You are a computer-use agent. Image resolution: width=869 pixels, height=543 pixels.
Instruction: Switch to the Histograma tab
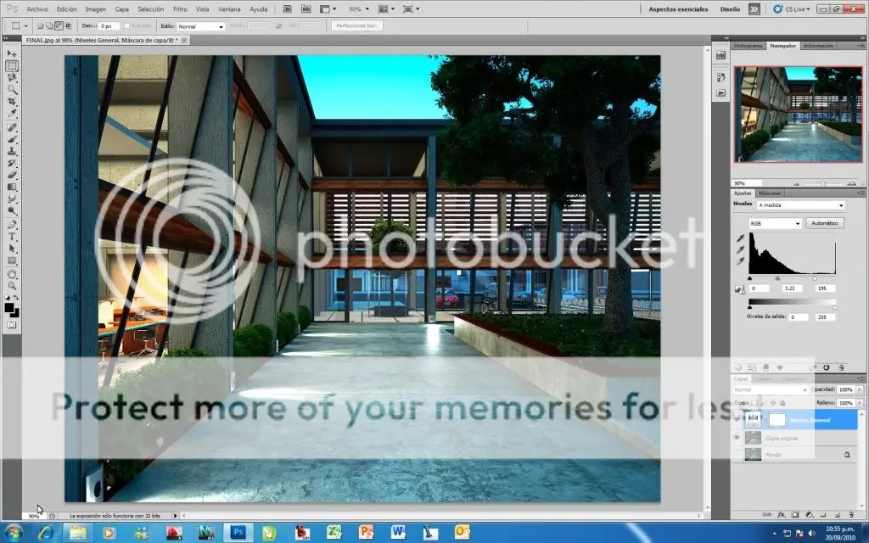[x=748, y=46]
